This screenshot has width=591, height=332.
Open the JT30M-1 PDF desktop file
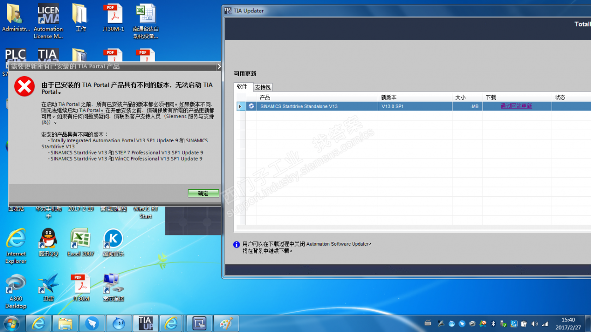(113, 18)
